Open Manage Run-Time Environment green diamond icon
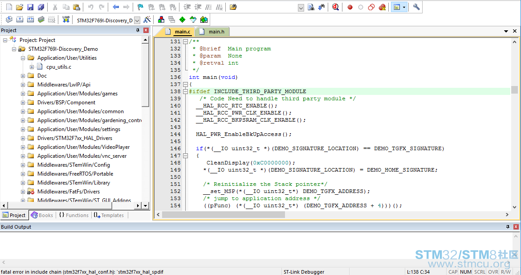The height and width of the screenshot is (275, 521). tap(183, 20)
